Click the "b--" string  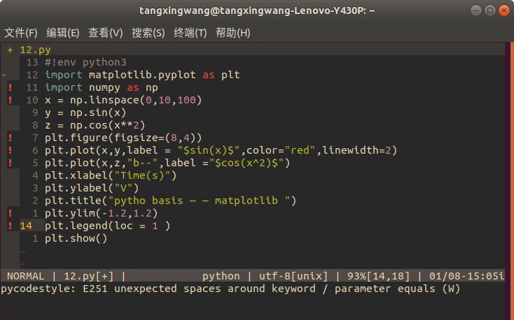tap(142, 163)
